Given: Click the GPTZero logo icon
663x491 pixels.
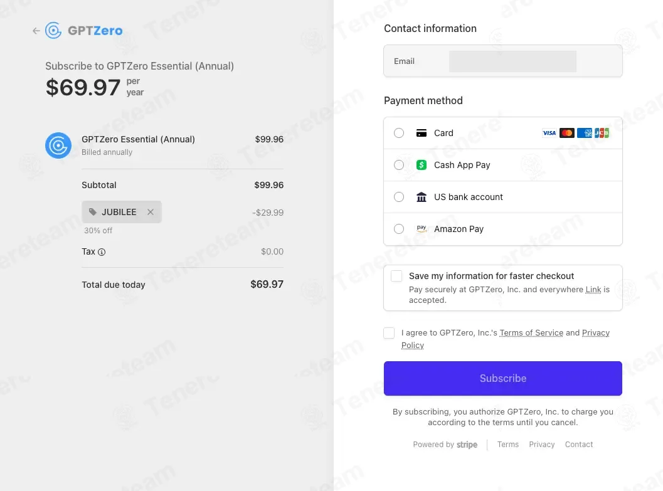Looking at the screenshot, I should pos(53,30).
